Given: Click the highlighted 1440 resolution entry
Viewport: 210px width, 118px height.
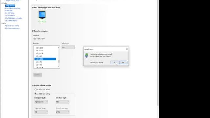Looking at the screenshot, I should point(45,59).
